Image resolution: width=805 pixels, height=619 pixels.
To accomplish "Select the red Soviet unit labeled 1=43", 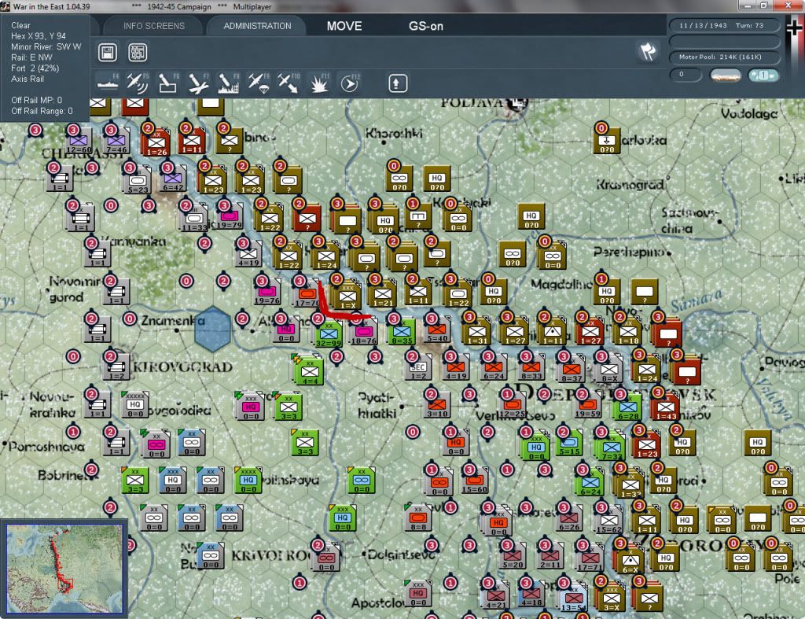I will 665,407.
